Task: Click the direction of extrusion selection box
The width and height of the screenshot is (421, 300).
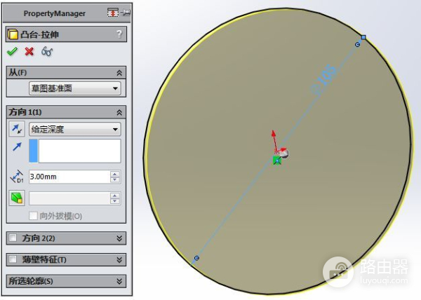Action: [x=79, y=151]
